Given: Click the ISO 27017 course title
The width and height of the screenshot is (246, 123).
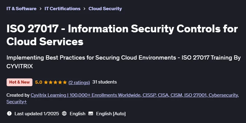Looking at the screenshot, I should click(122, 35).
